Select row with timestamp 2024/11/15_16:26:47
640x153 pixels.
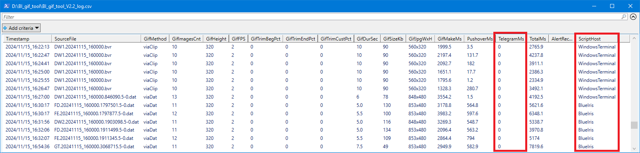(317, 88)
